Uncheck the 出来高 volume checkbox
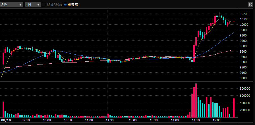 point(65,5)
